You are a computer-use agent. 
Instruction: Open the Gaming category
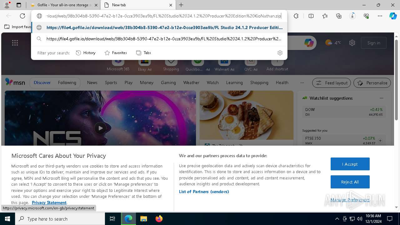(x=168, y=82)
